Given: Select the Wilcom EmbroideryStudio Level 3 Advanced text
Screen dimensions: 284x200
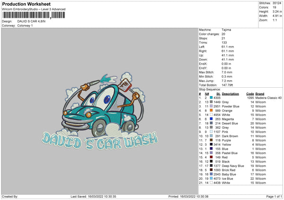Looking at the screenshot, I should click(34, 9).
